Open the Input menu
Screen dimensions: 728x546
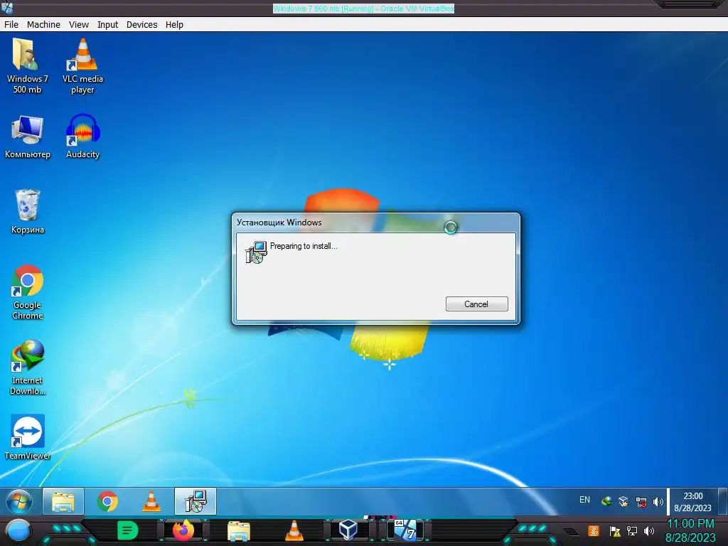[x=108, y=25]
